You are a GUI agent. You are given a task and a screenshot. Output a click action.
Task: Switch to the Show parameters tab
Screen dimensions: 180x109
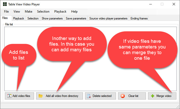[x=52, y=18]
